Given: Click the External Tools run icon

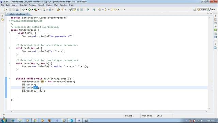Looking at the screenshot, I should [x=35, y=10].
